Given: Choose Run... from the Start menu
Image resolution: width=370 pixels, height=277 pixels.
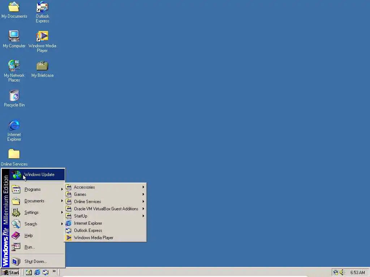Looking at the screenshot, I should click(x=37, y=247).
